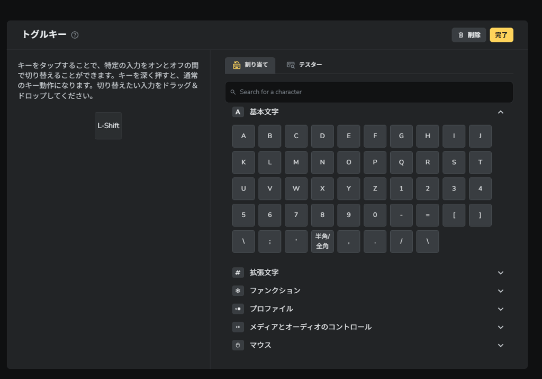Switch to the テスター tab
Screen dimensions: 542x379
tap(304, 65)
